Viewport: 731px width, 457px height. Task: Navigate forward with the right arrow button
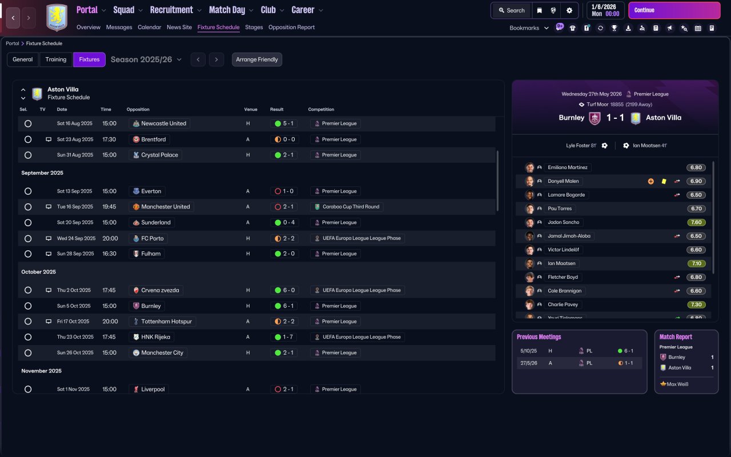[29, 18]
